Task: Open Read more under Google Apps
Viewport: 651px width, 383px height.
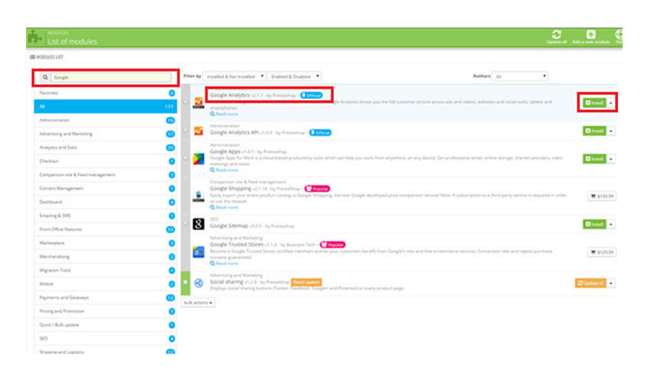Action: tap(224, 170)
